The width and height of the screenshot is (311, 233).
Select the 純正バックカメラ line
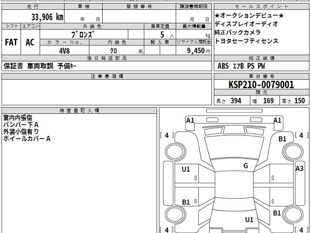[238, 32]
